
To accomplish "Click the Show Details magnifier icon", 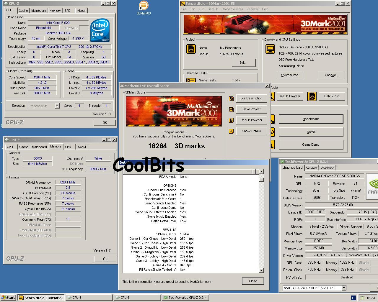I will (231, 131).
